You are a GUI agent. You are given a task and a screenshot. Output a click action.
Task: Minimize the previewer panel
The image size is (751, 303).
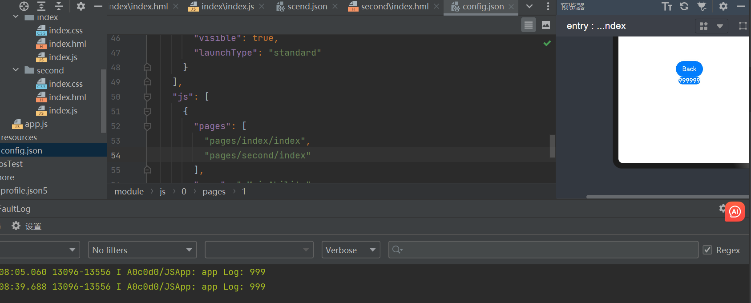[x=741, y=6]
